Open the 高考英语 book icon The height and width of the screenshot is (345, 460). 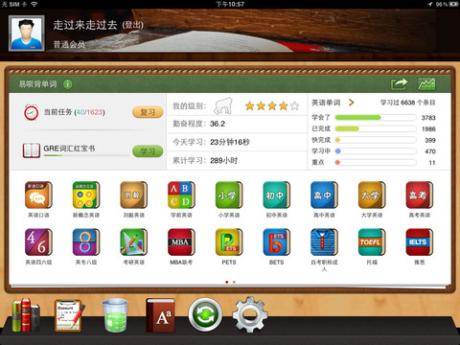[419, 195]
